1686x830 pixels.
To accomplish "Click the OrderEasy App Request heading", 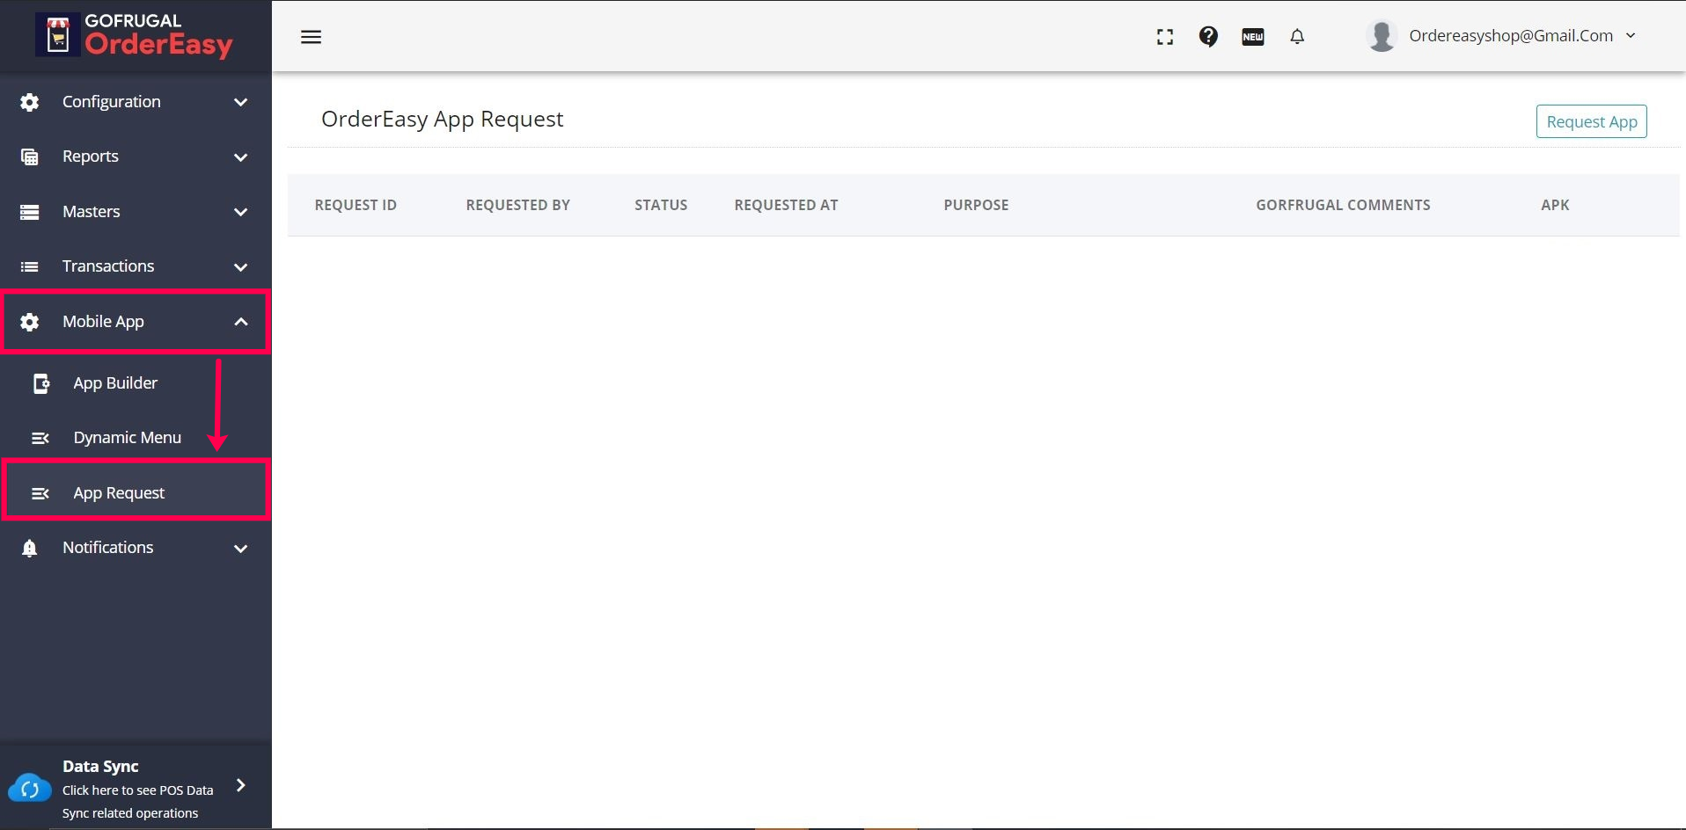I will tap(442, 120).
